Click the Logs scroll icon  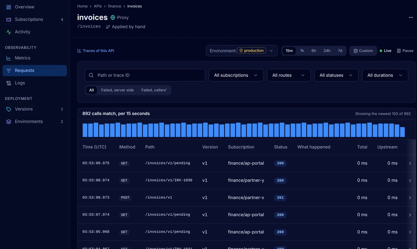pyautogui.click(x=9, y=83)
